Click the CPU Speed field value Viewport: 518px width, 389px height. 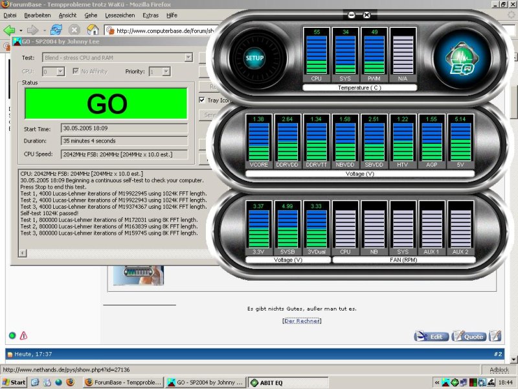click(x=124, y=154)
